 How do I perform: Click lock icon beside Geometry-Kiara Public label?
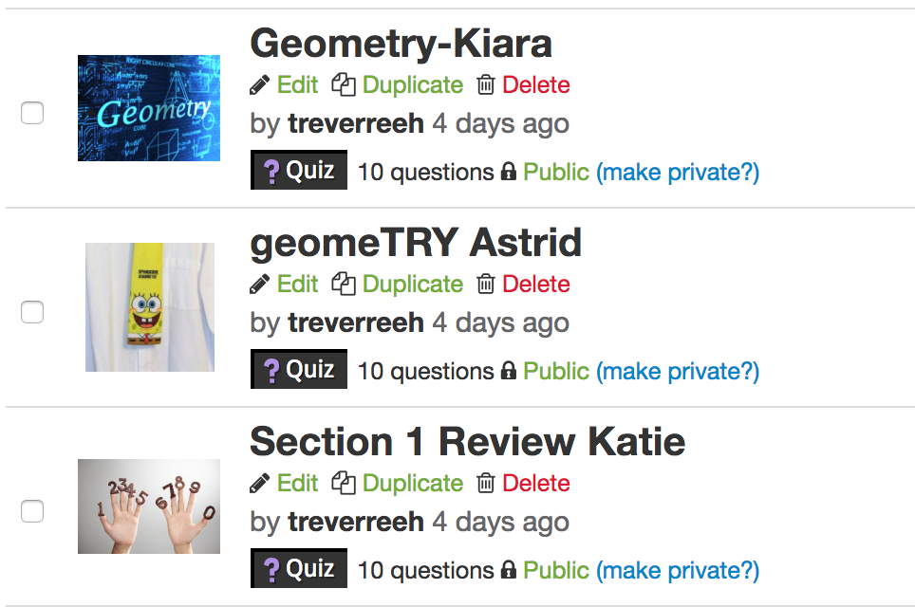pos(509,172)
